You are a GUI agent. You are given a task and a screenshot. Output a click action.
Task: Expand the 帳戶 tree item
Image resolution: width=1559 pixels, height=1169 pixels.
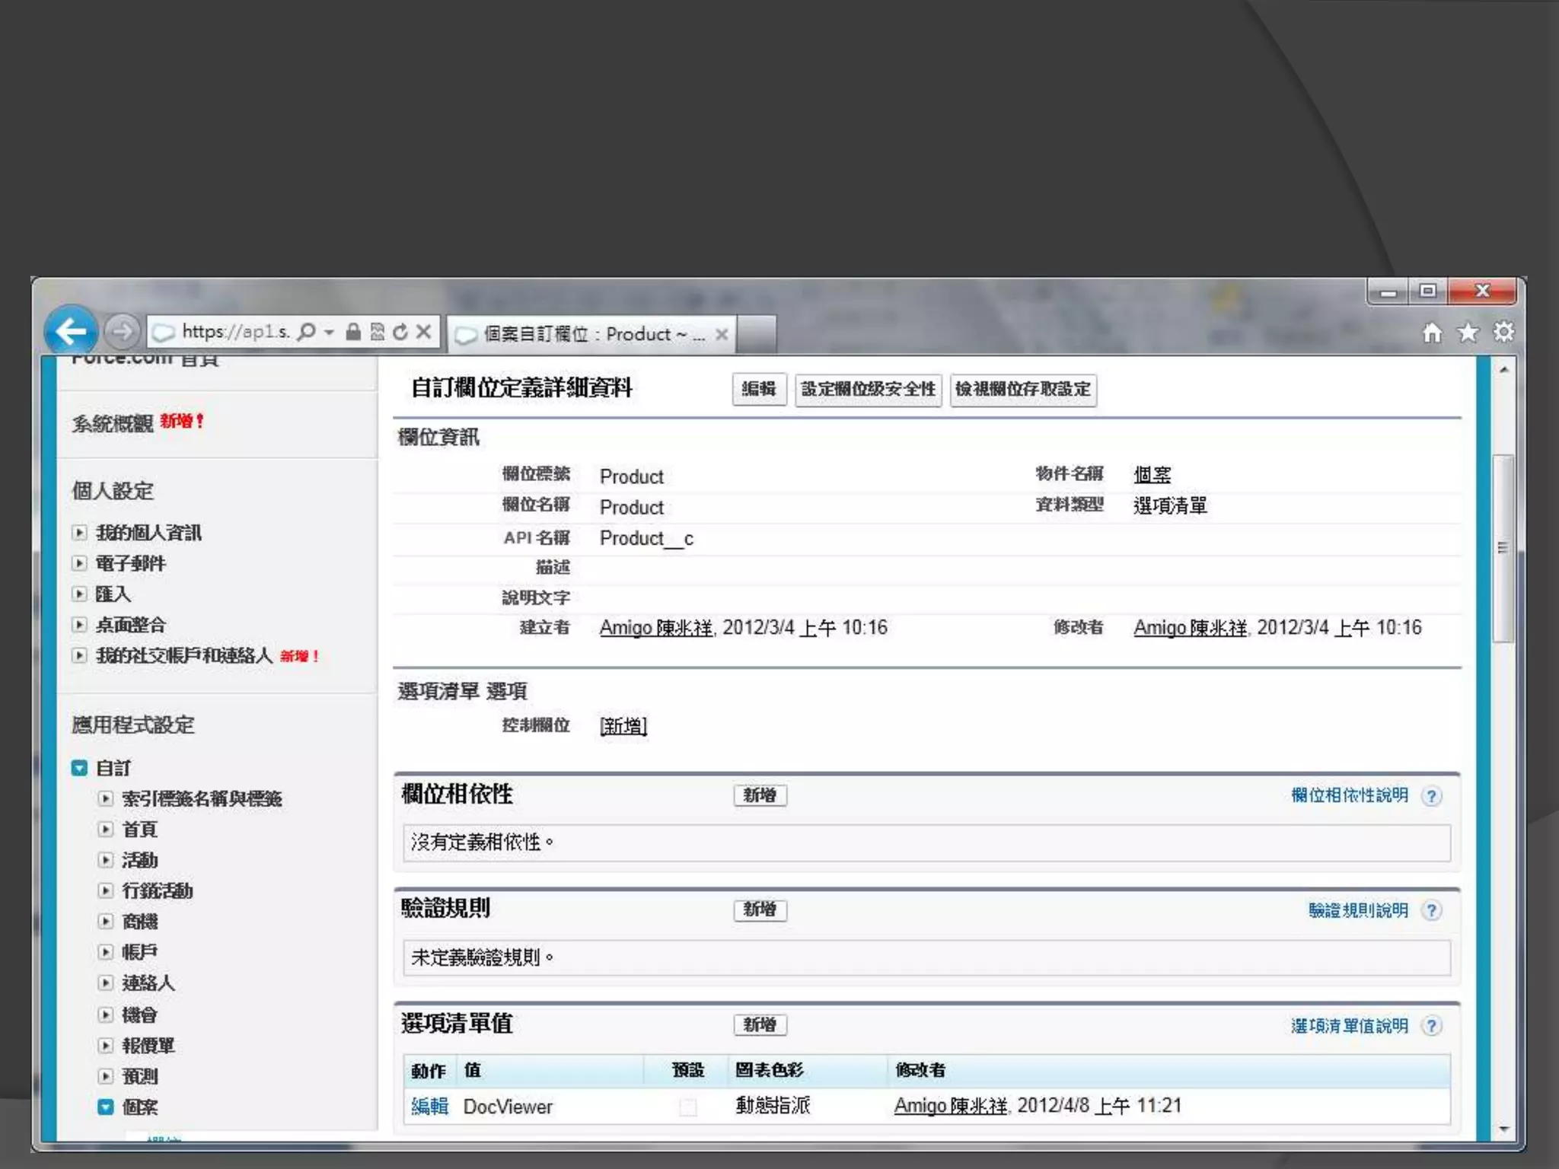(x=106, y=952)
